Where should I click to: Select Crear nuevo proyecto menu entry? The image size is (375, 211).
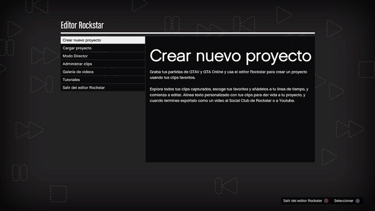pyautogui.click(x=103, y=40)
